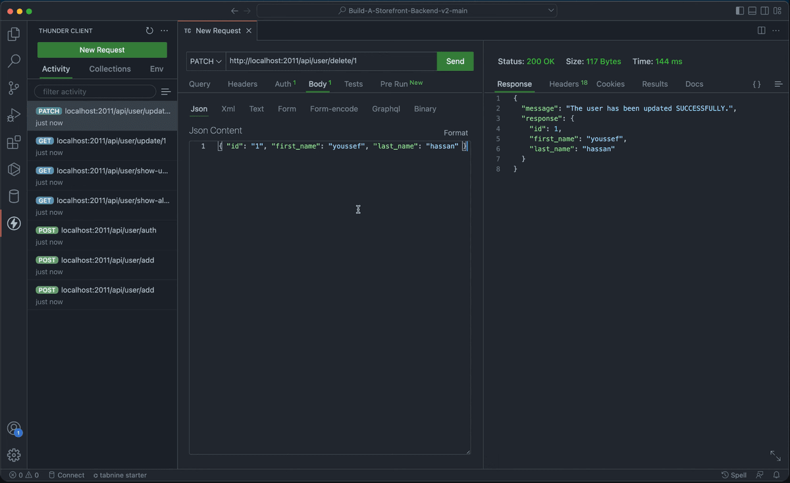Viewport: 790px width, 483px height.
Task: Open the Thunder Client lightning icon
Action: [x=14, y=223]
